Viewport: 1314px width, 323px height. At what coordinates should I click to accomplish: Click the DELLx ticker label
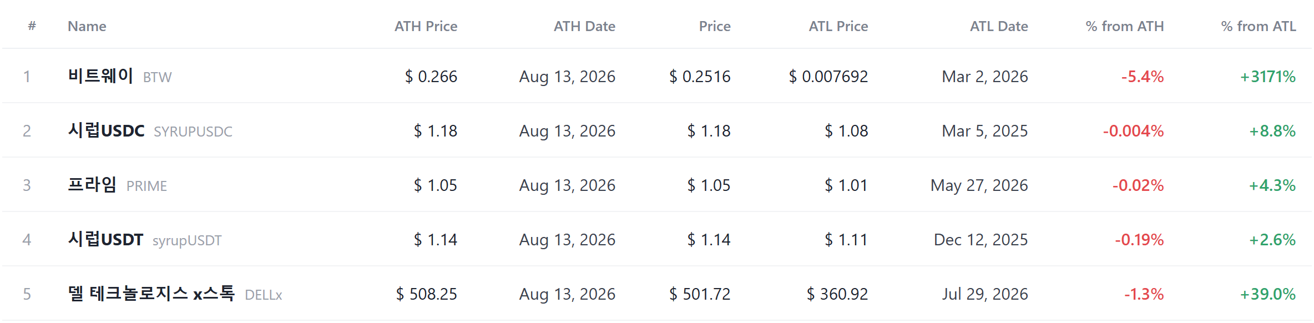pos(264,295)
